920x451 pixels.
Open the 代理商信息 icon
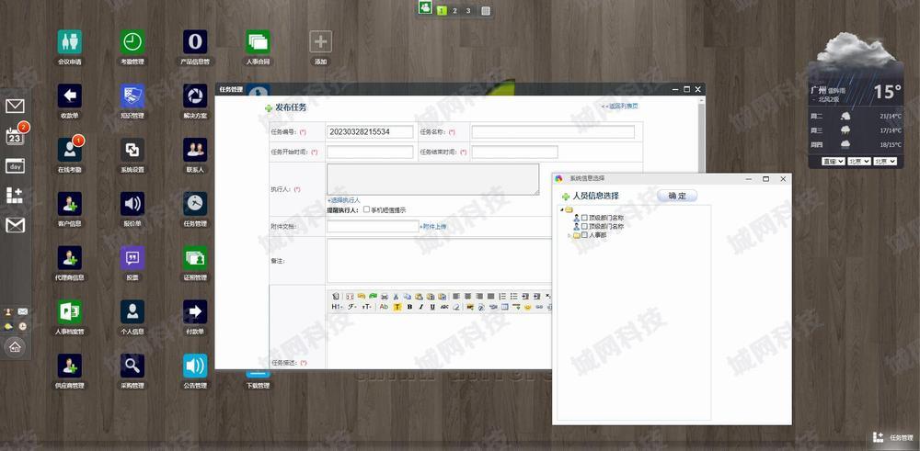[x=69, y=258]
